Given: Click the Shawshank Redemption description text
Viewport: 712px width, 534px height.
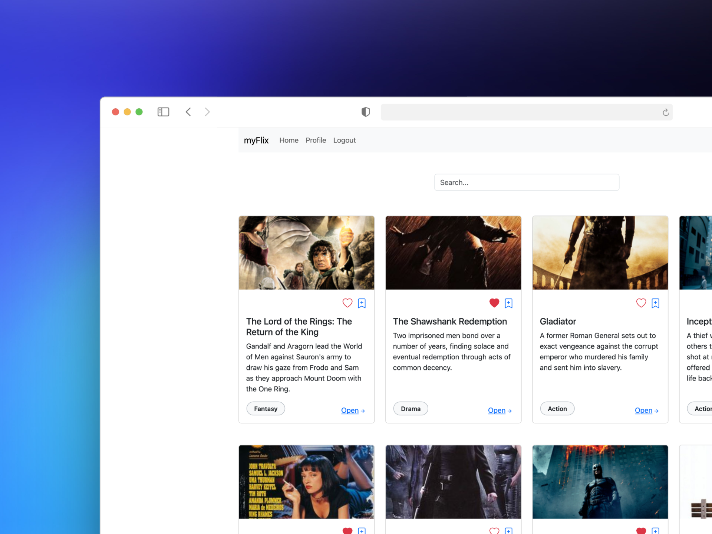Looking at the screenshot, I should (x=452, y=352).
